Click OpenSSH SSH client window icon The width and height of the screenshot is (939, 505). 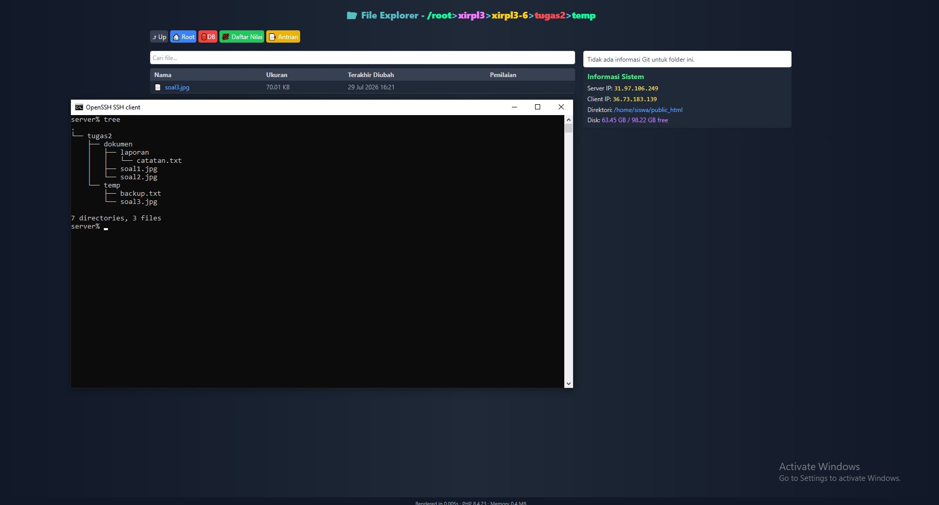tap(79, 107)
